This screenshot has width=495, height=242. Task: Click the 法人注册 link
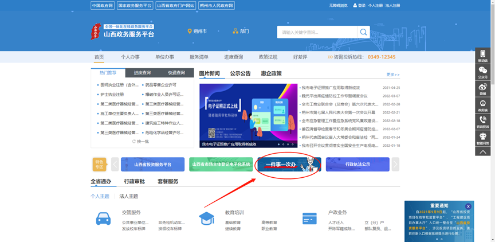click(392, 6)
